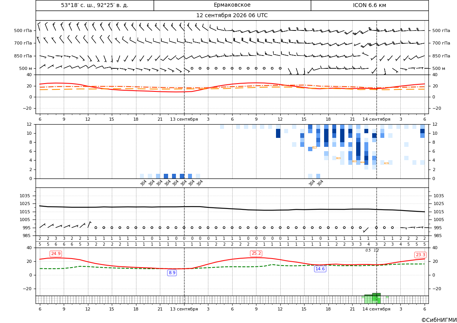
Task: Open the ©СибНИГМИ copyright link
Action: pos(439,320)
